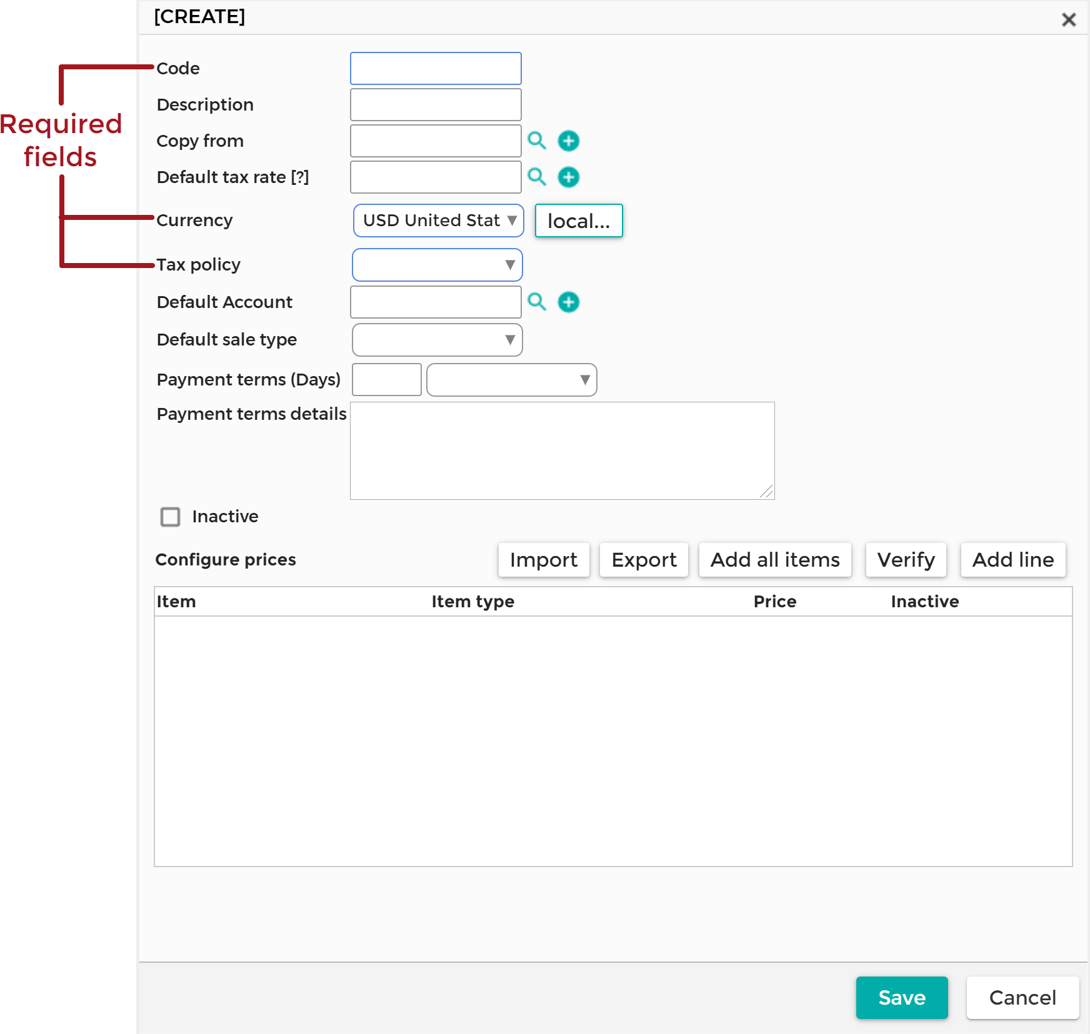Image resolution: width=1090 pixels, height=1034 pixels.
Task: Open the Currency dropdown
Action: (x=438, y=221)
